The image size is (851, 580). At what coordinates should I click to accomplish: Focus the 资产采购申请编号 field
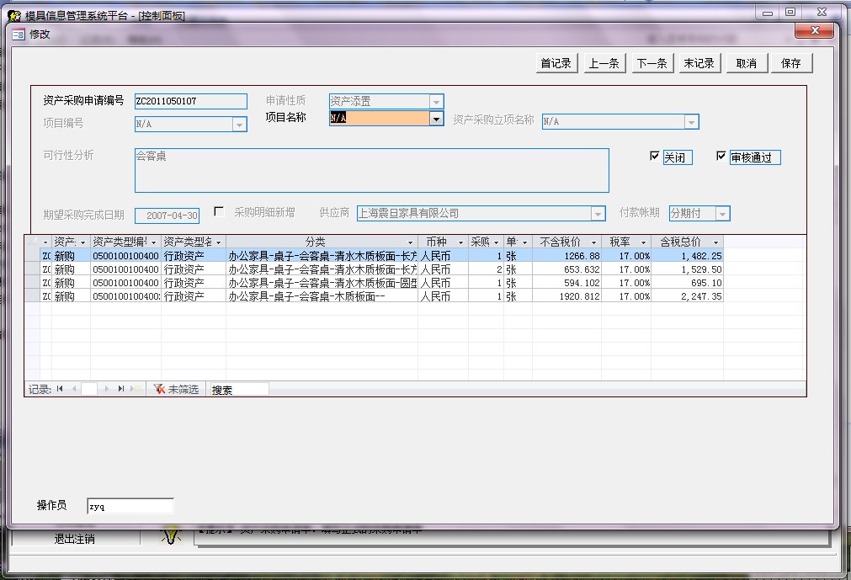pos(190,102)
